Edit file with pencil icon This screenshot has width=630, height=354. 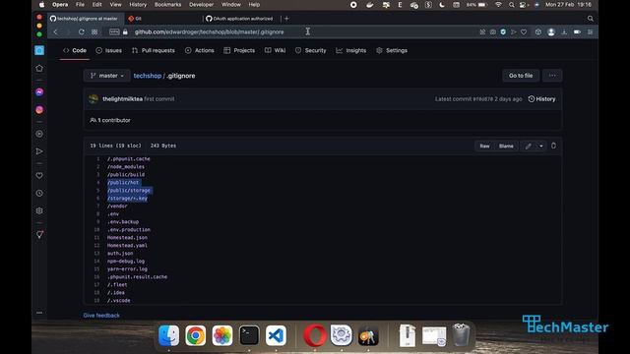(529, 147)
